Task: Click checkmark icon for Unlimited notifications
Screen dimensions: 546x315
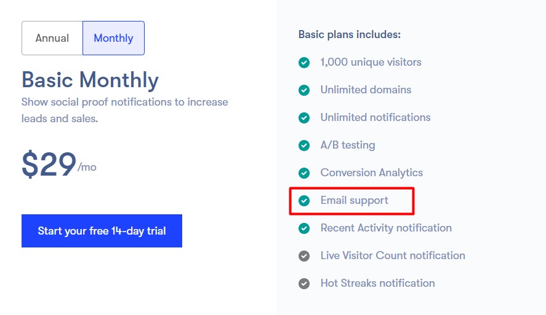Action: (304, 118)
